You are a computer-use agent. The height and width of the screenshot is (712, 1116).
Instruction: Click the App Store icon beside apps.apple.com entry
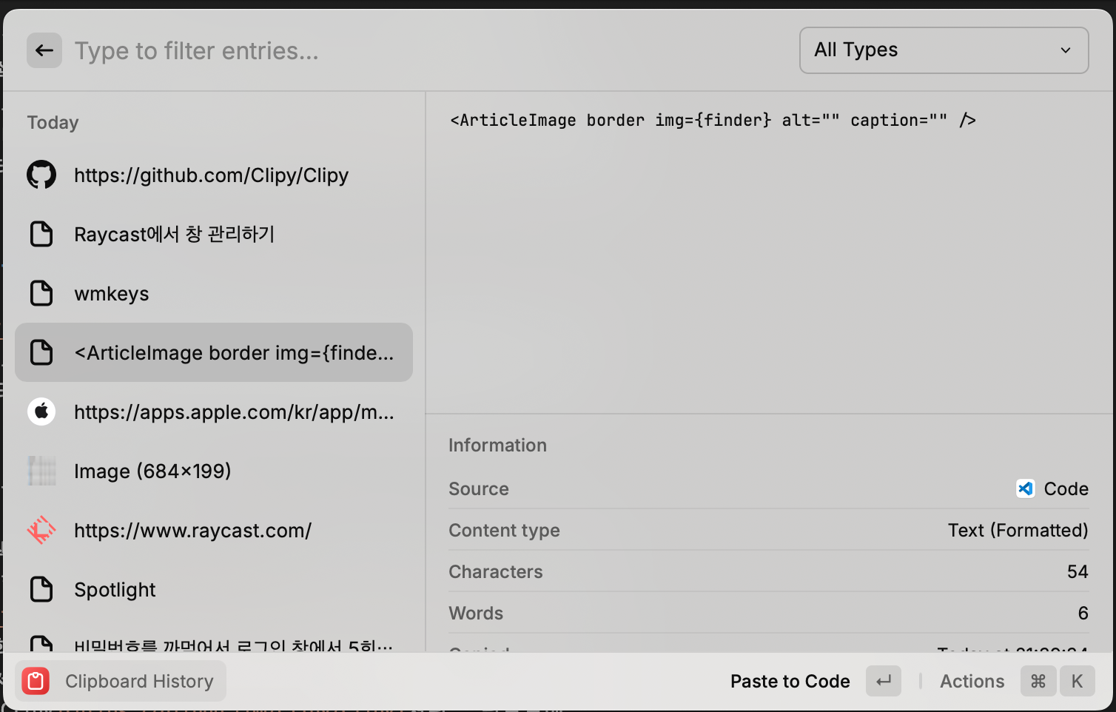[x=41, y=412]
